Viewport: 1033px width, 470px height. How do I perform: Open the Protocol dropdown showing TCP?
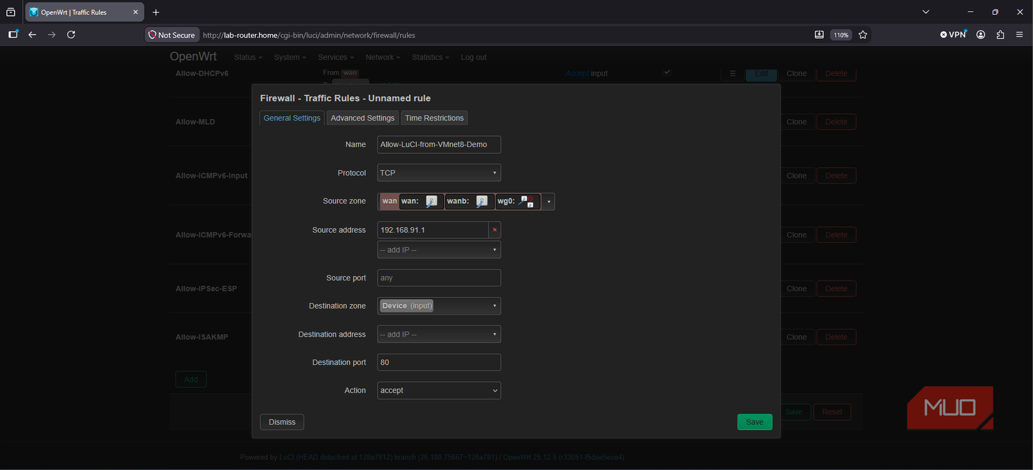pos(439,173)
